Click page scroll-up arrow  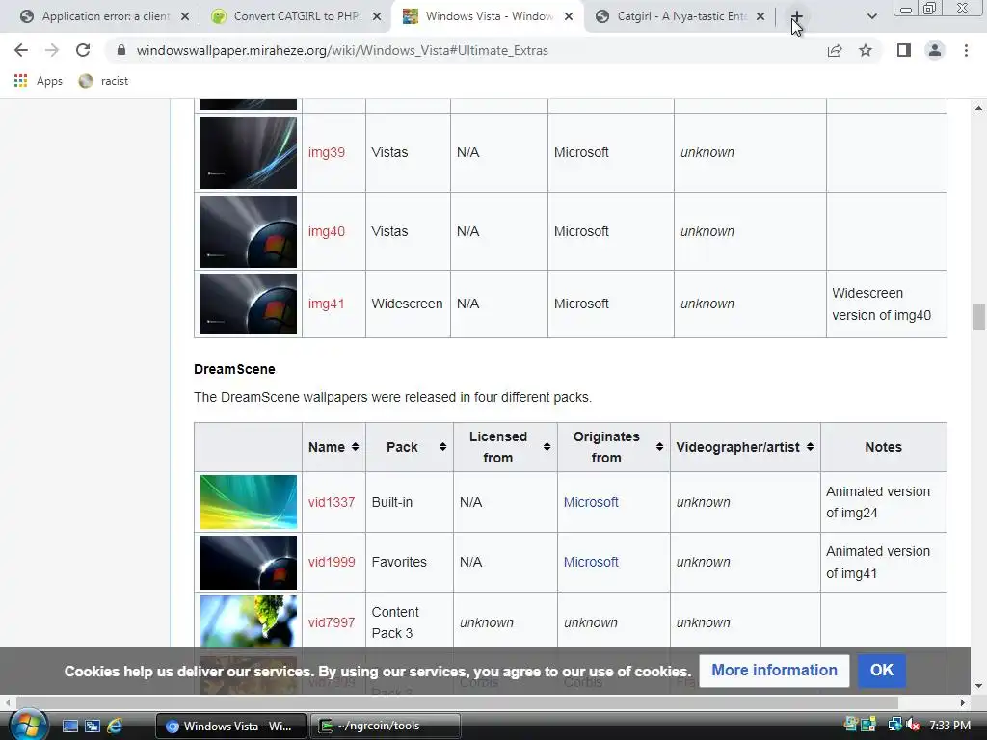[978, 108]
